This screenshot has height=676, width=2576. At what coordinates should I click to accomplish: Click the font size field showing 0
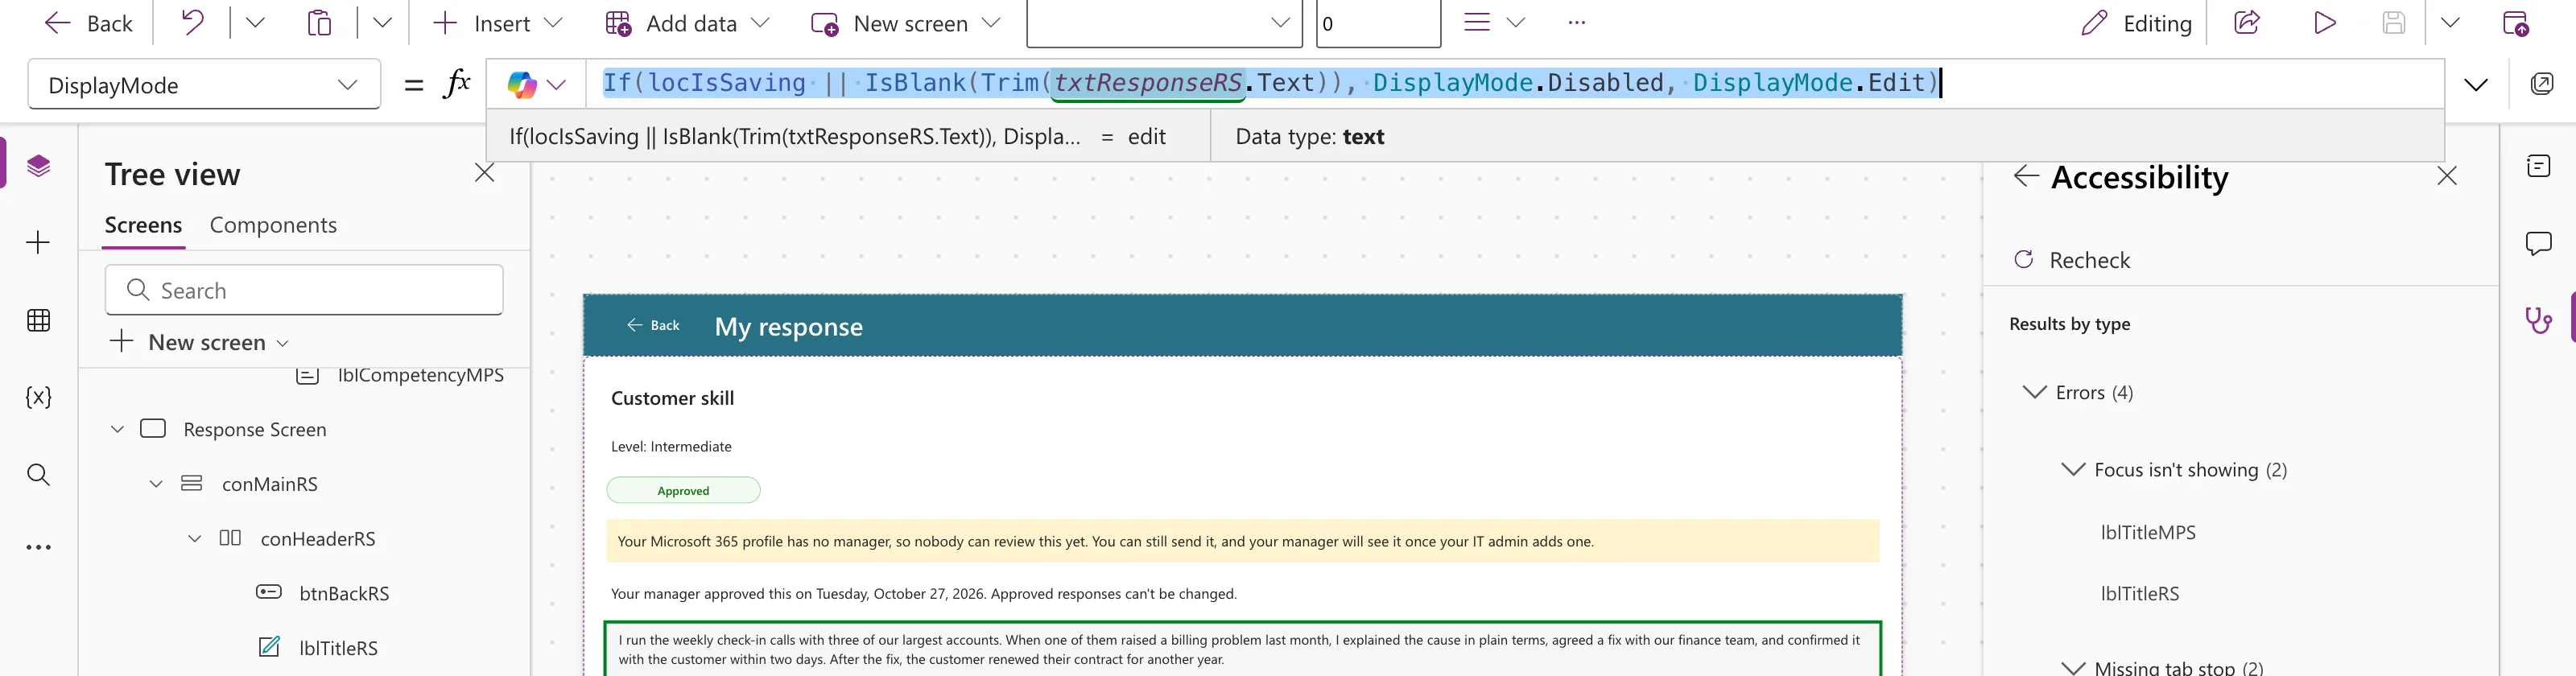click(1378, 23)
